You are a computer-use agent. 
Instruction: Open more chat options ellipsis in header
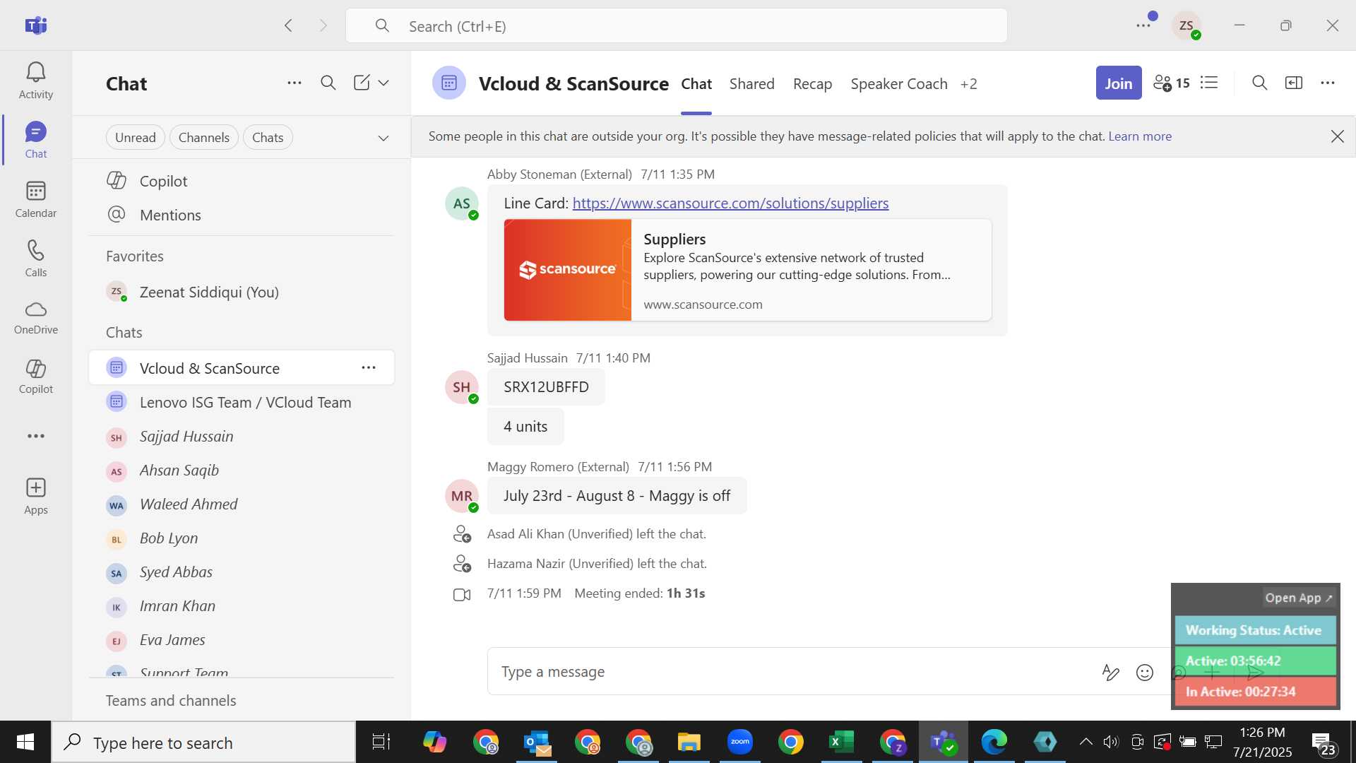click(x=1328, y=83)
